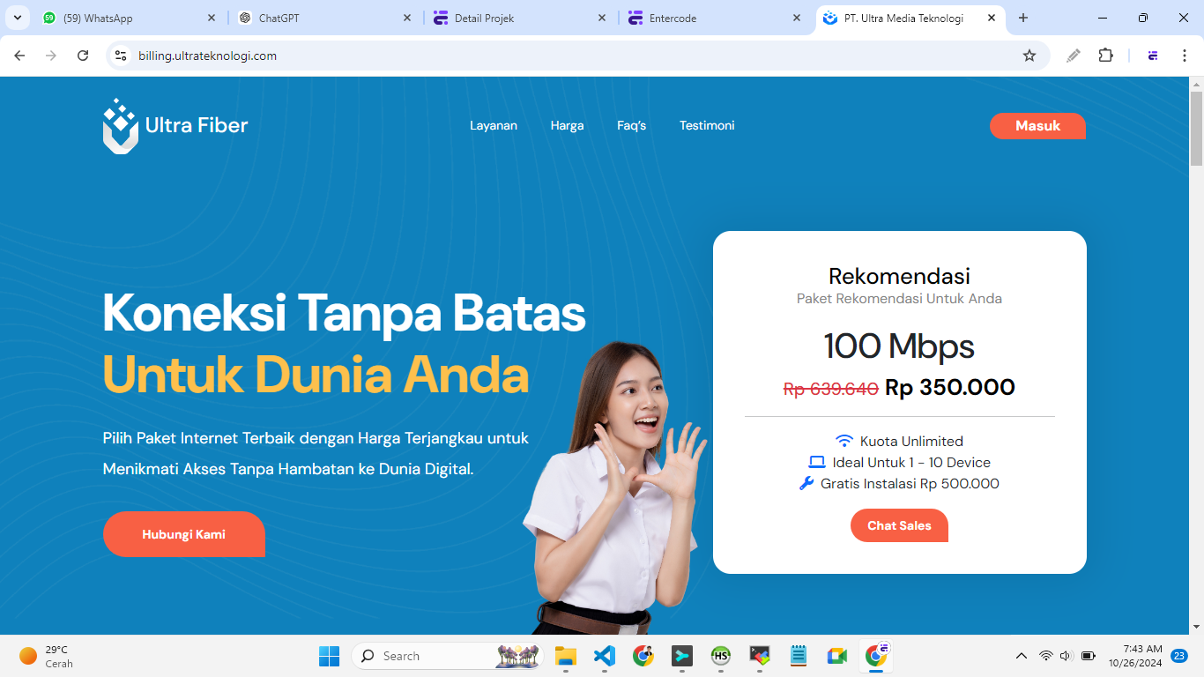The image size is (1204, 677).
Task: Click the Kuota Unlimited wifi icon
Action: (x=844, y=441)
